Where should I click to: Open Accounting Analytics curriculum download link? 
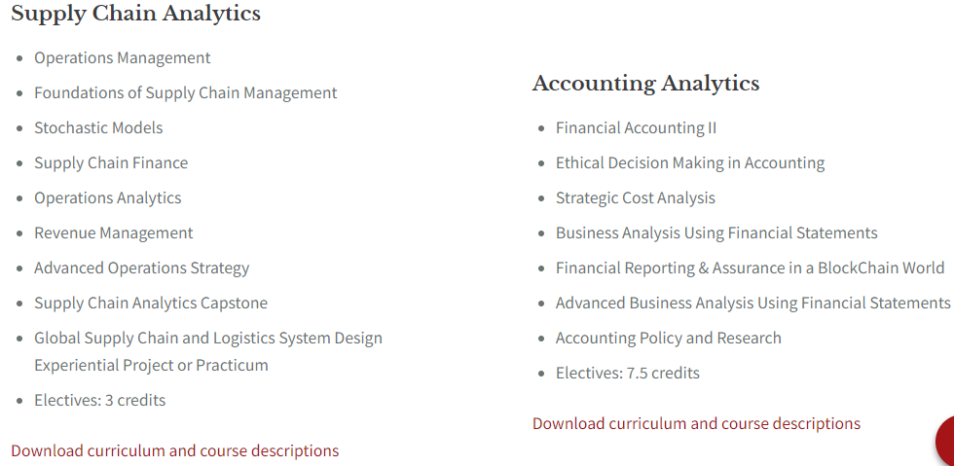(x=696, y=423)
